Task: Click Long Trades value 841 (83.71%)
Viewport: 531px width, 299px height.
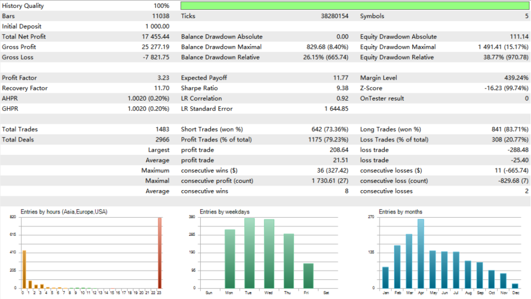Action: (x=510, y=129)
